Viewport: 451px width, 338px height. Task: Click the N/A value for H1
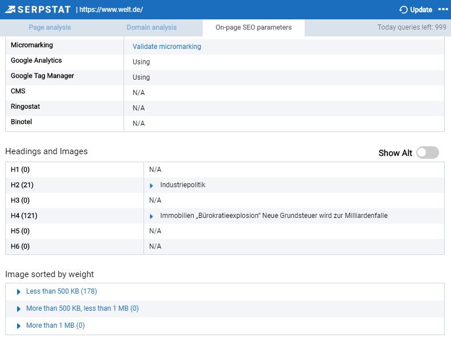tap(155, 170)
